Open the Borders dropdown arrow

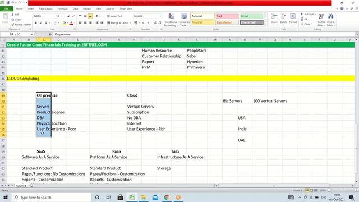click(x=58, y=23)
